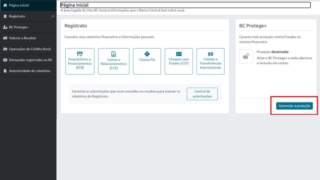Click the BC Protege+ panel heading
The image size is (320, 180).
pyautogui.click(x=253, y=26)
